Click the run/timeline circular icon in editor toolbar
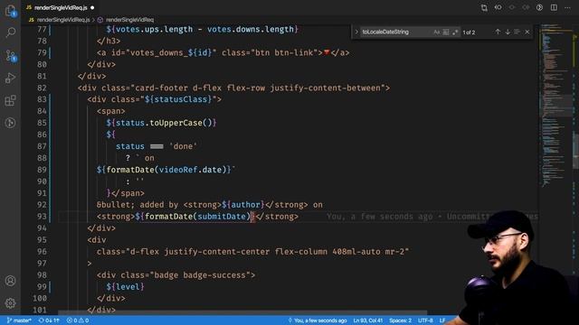579x325 pixels. tap(539, 7)
